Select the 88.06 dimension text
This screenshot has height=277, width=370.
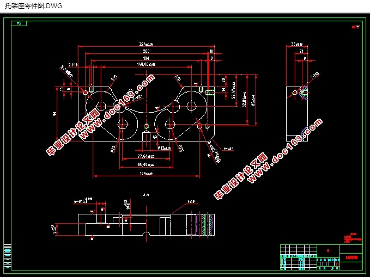coord(145,163)
